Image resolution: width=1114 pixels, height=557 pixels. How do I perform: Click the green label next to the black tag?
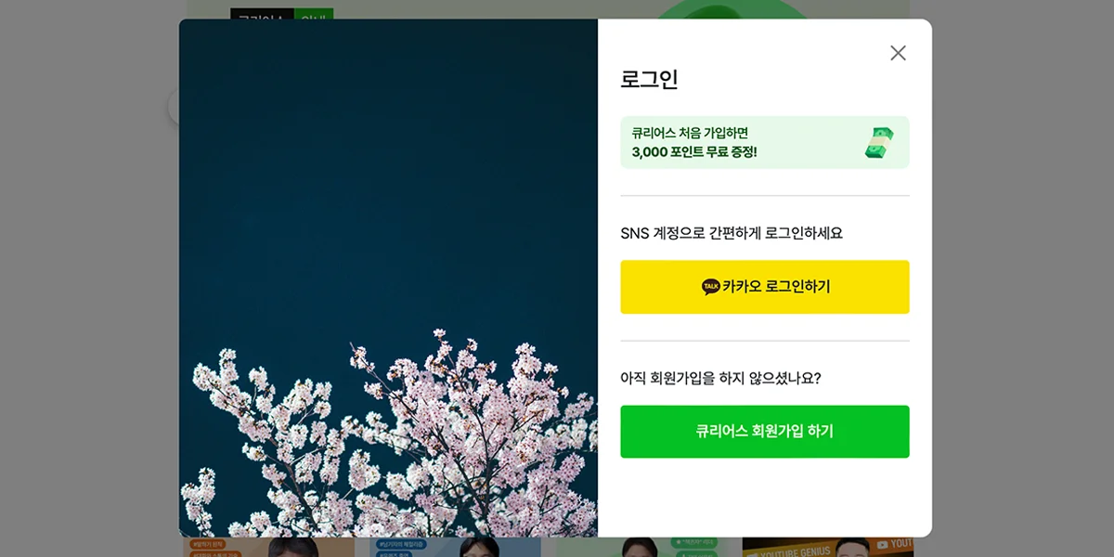pyautogui.click(x=314, y=13)
